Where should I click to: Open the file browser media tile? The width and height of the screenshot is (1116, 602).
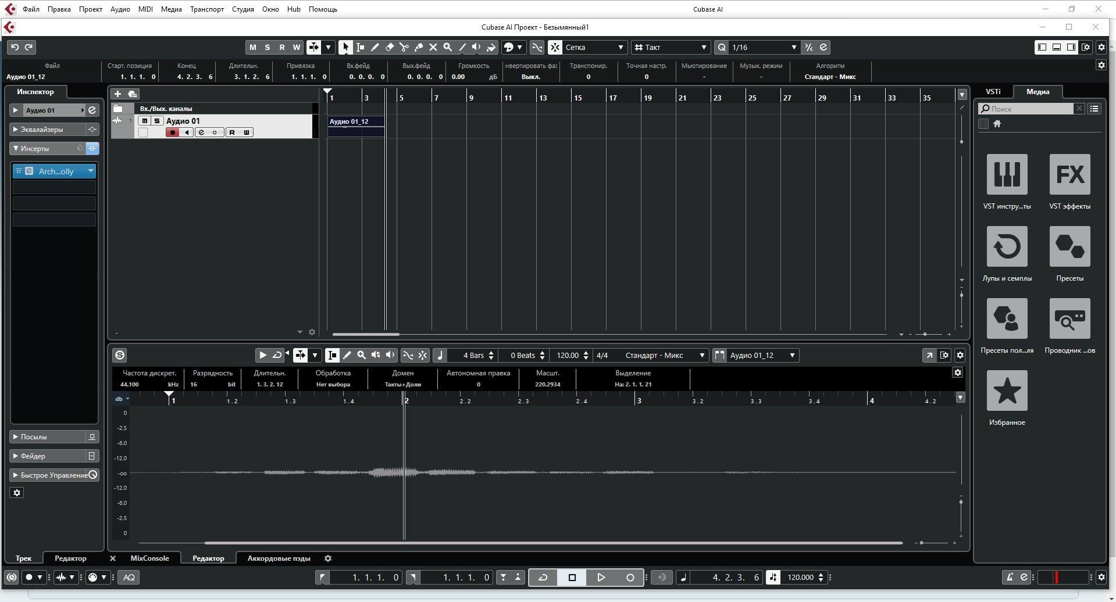(x=1069, y=318)
